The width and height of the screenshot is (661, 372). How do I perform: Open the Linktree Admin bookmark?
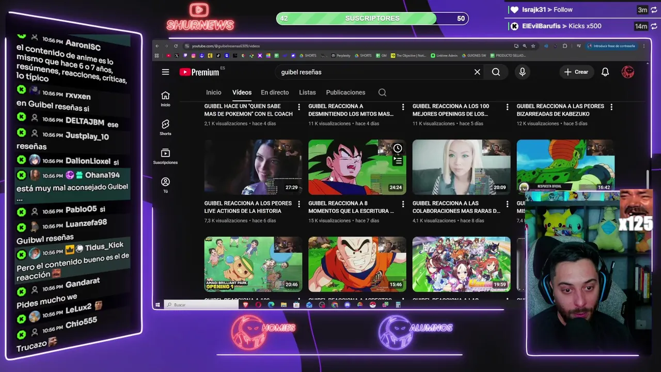[443, 55]
